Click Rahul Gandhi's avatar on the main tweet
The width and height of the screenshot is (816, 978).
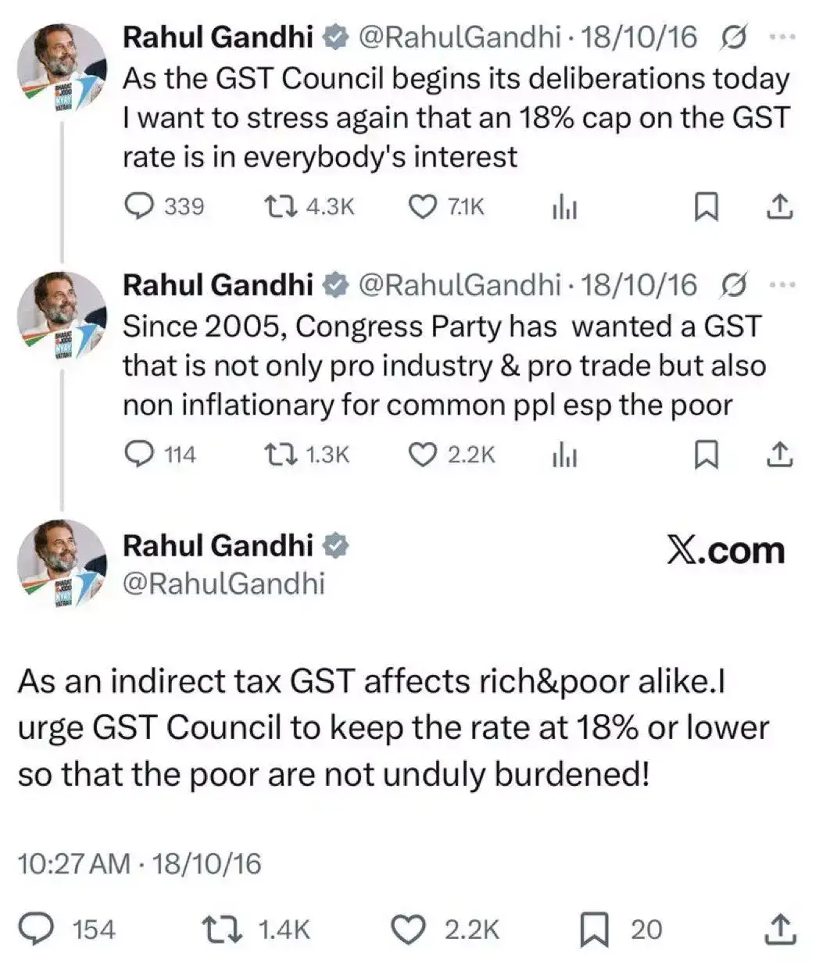pyautogui.click(x=62, y=562)
